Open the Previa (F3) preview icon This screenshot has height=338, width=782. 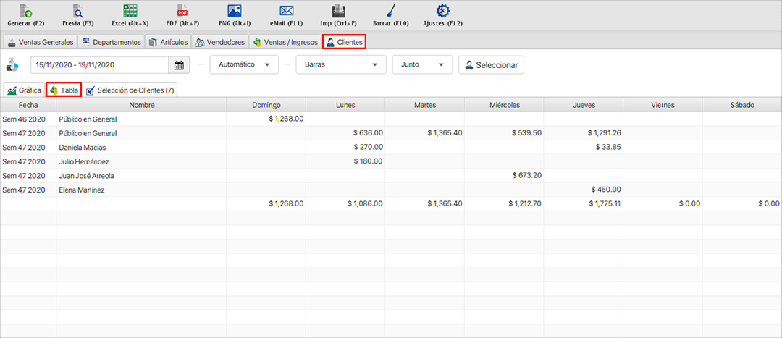click(x=77, y=12)
